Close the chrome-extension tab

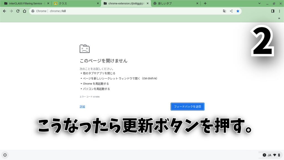(x=147, y=3)
